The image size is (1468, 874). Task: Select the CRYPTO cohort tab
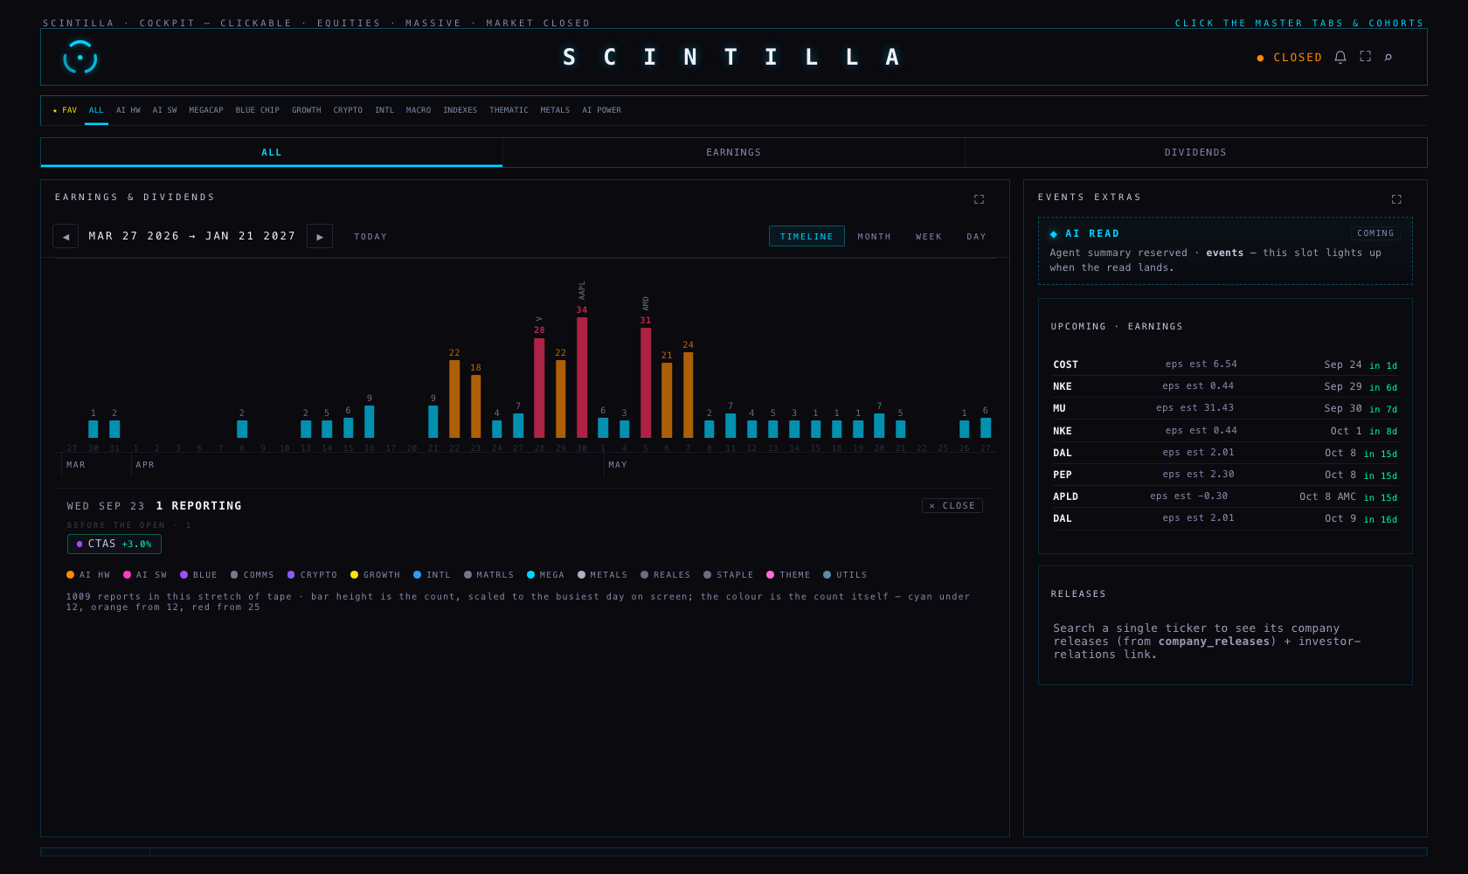348,110
